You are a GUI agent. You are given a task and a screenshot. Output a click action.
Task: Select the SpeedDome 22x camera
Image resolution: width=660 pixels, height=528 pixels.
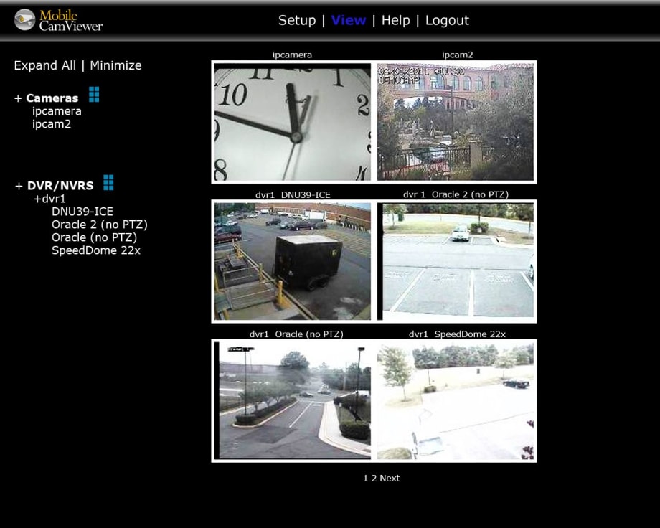coord(95,250)
